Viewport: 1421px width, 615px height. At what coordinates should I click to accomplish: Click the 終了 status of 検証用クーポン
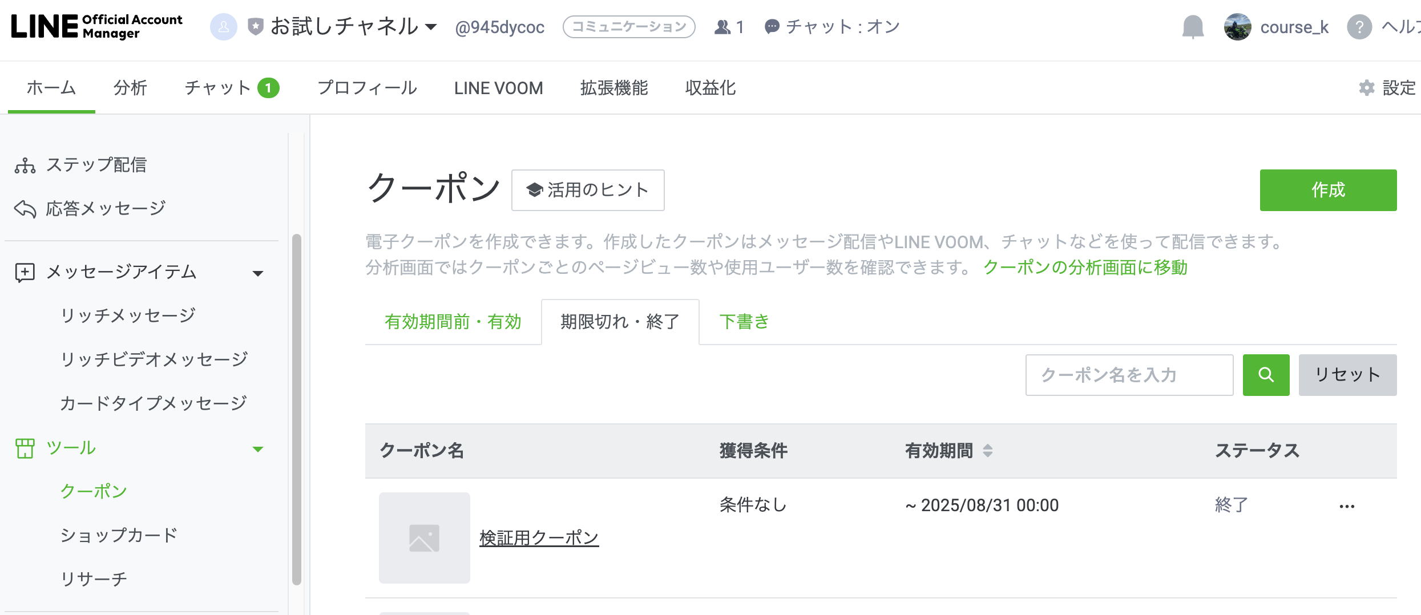tap(1232, 505)
